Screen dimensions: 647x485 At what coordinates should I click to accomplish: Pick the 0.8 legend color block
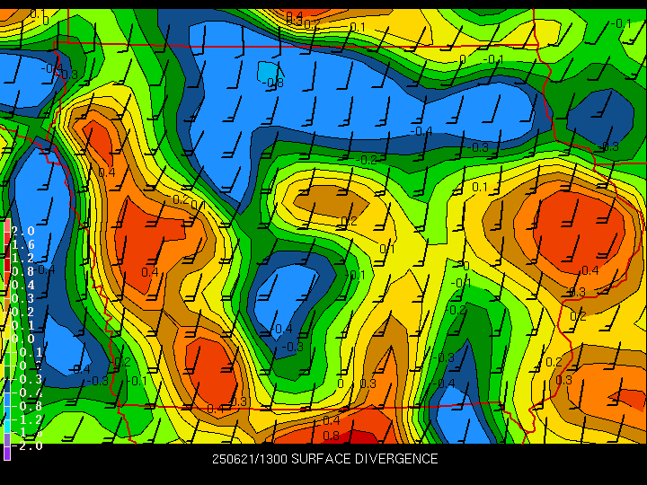tap(6, 270)
